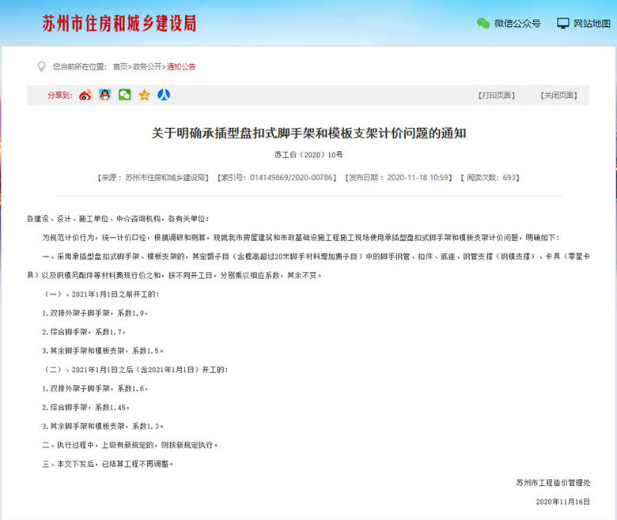The width and height of the screenshot is (617, 520).
Task: Share the notice to Sina Weibo
Action: pos(85,95)
